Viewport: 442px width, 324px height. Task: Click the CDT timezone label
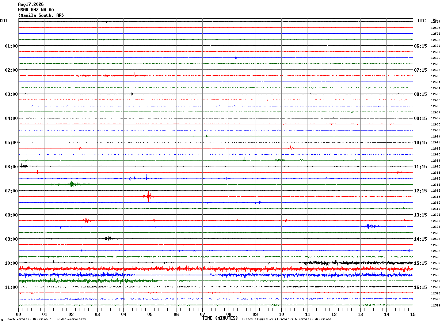click(4, 21)
